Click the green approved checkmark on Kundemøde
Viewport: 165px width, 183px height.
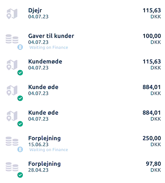(x=20, y=73)
